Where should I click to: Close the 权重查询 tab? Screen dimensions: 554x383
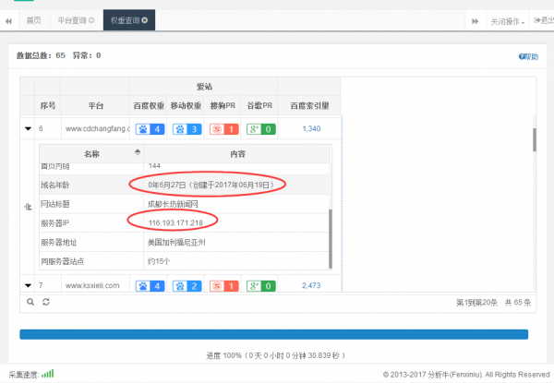(x=144, y=19)
